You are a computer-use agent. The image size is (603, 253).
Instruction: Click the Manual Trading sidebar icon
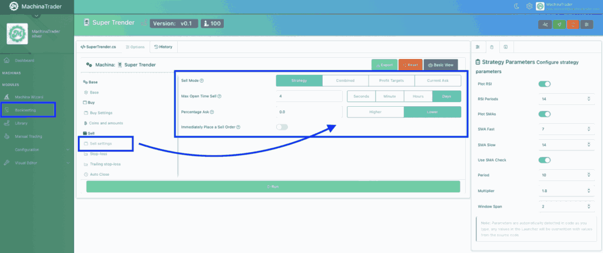tap(6, 136)
